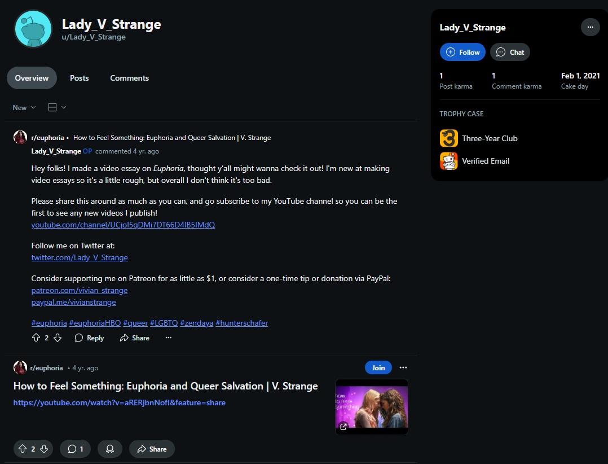
Task: Give an award to the post
Action: [x=110, y=449]
